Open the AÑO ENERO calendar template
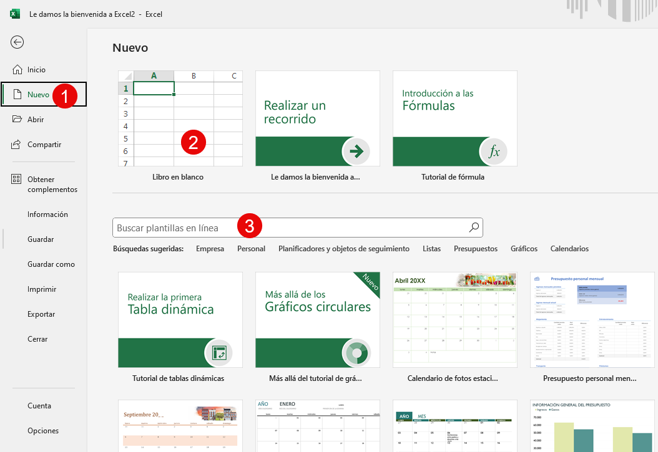Screen dimensions: 658x452 pos(318,426)
